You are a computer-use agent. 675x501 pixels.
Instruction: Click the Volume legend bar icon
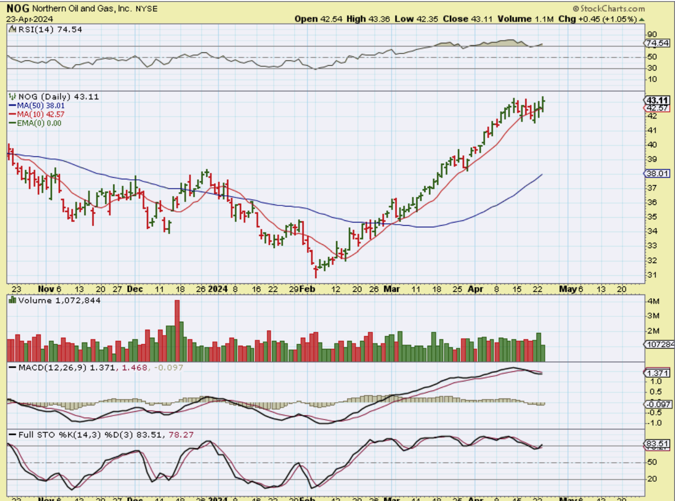coord(12,300)
